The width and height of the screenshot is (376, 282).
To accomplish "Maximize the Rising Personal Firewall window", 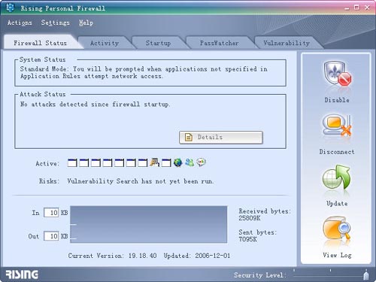I will click(356, 8).
